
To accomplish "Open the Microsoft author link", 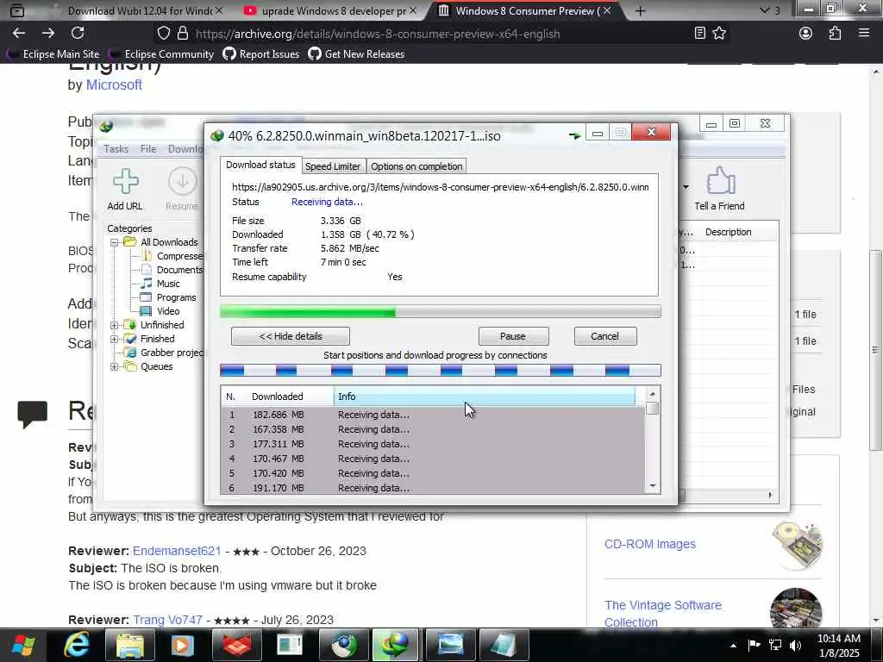I will tap(114, 85).
